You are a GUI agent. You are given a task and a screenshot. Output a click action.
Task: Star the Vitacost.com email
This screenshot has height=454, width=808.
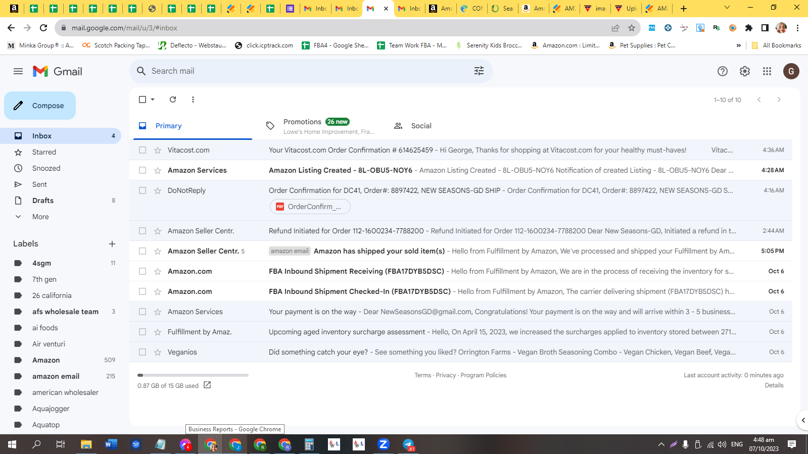tap(158, 150)
